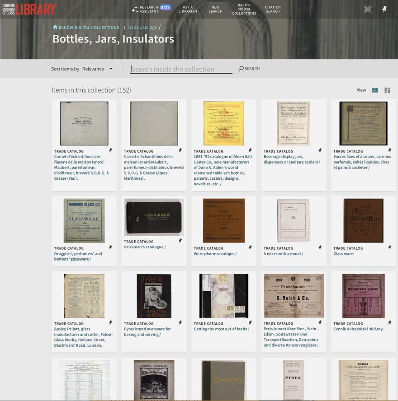Viewport: 398px width, 401px height.
Task: Pin Getting the most out of foods
Action: pyautogui.click(x=250, y=322)
